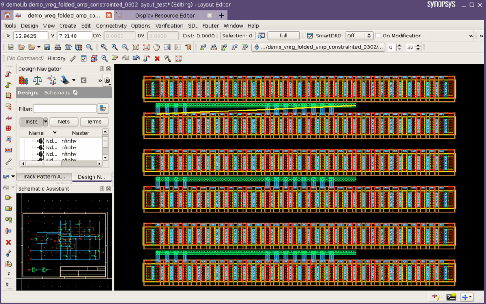Open the printer icon to print the layout
The height and width of the screenshot is (304, 486).
pos(56,47)
